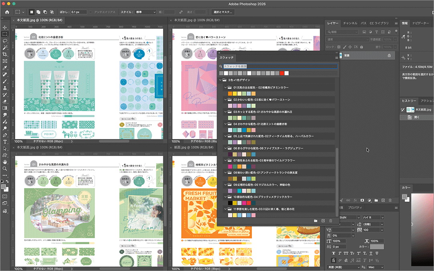
Task: Switch to the プロパティ tab
Action: 355,207
